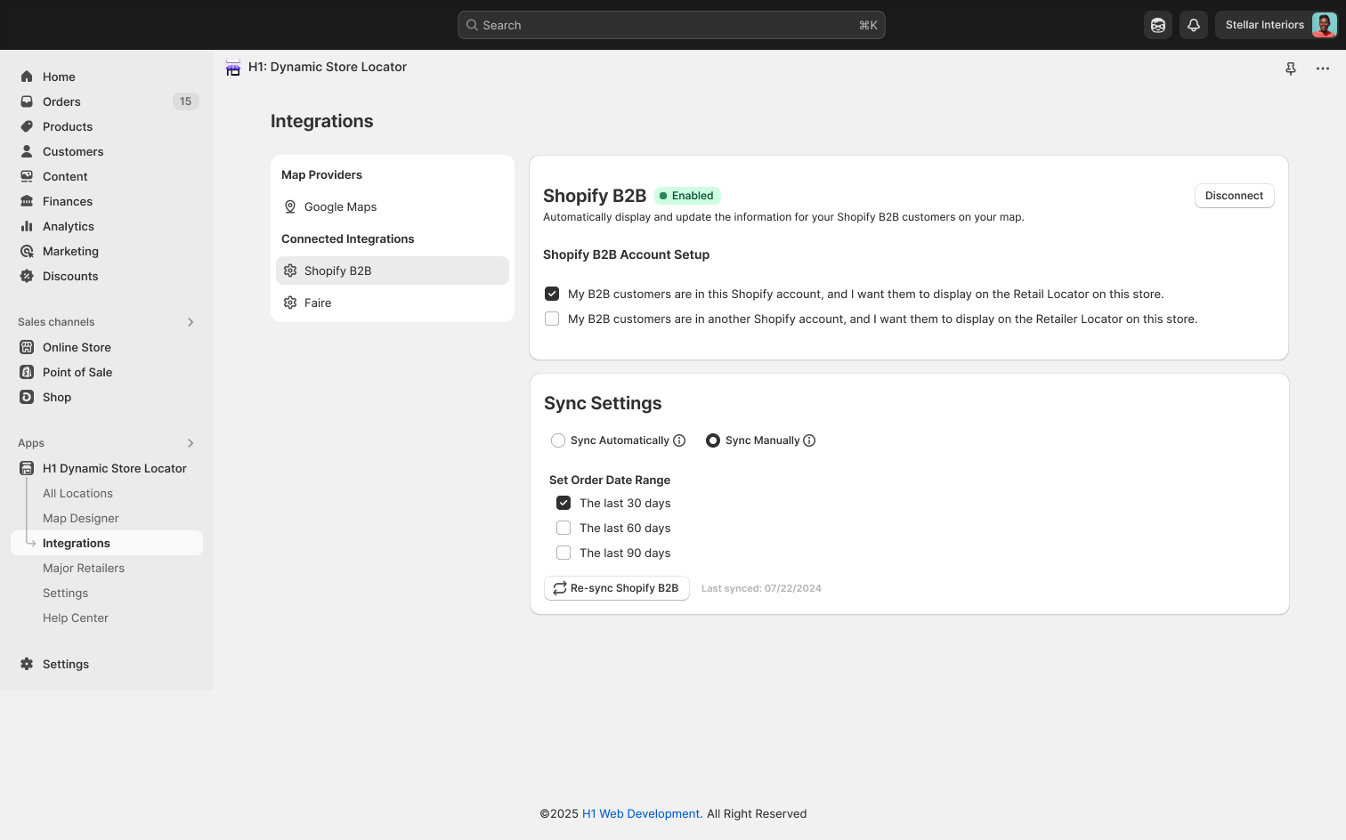Click the bottom Settings gear icon
The height and width of the screenshot is (840, 1346).
pos(27,664)
